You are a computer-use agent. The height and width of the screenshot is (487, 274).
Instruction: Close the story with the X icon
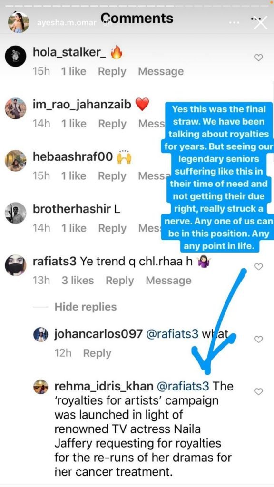click(x=260, y=23)
